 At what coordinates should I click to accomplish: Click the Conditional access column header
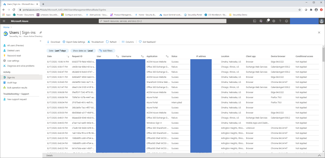click(x=304, y=56)
